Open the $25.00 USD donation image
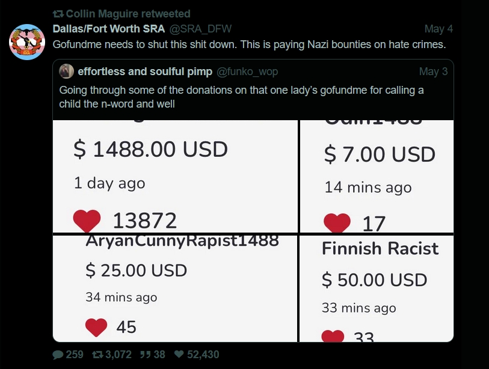Viewport: 489px width, 369px height. (x=174, y=288)
